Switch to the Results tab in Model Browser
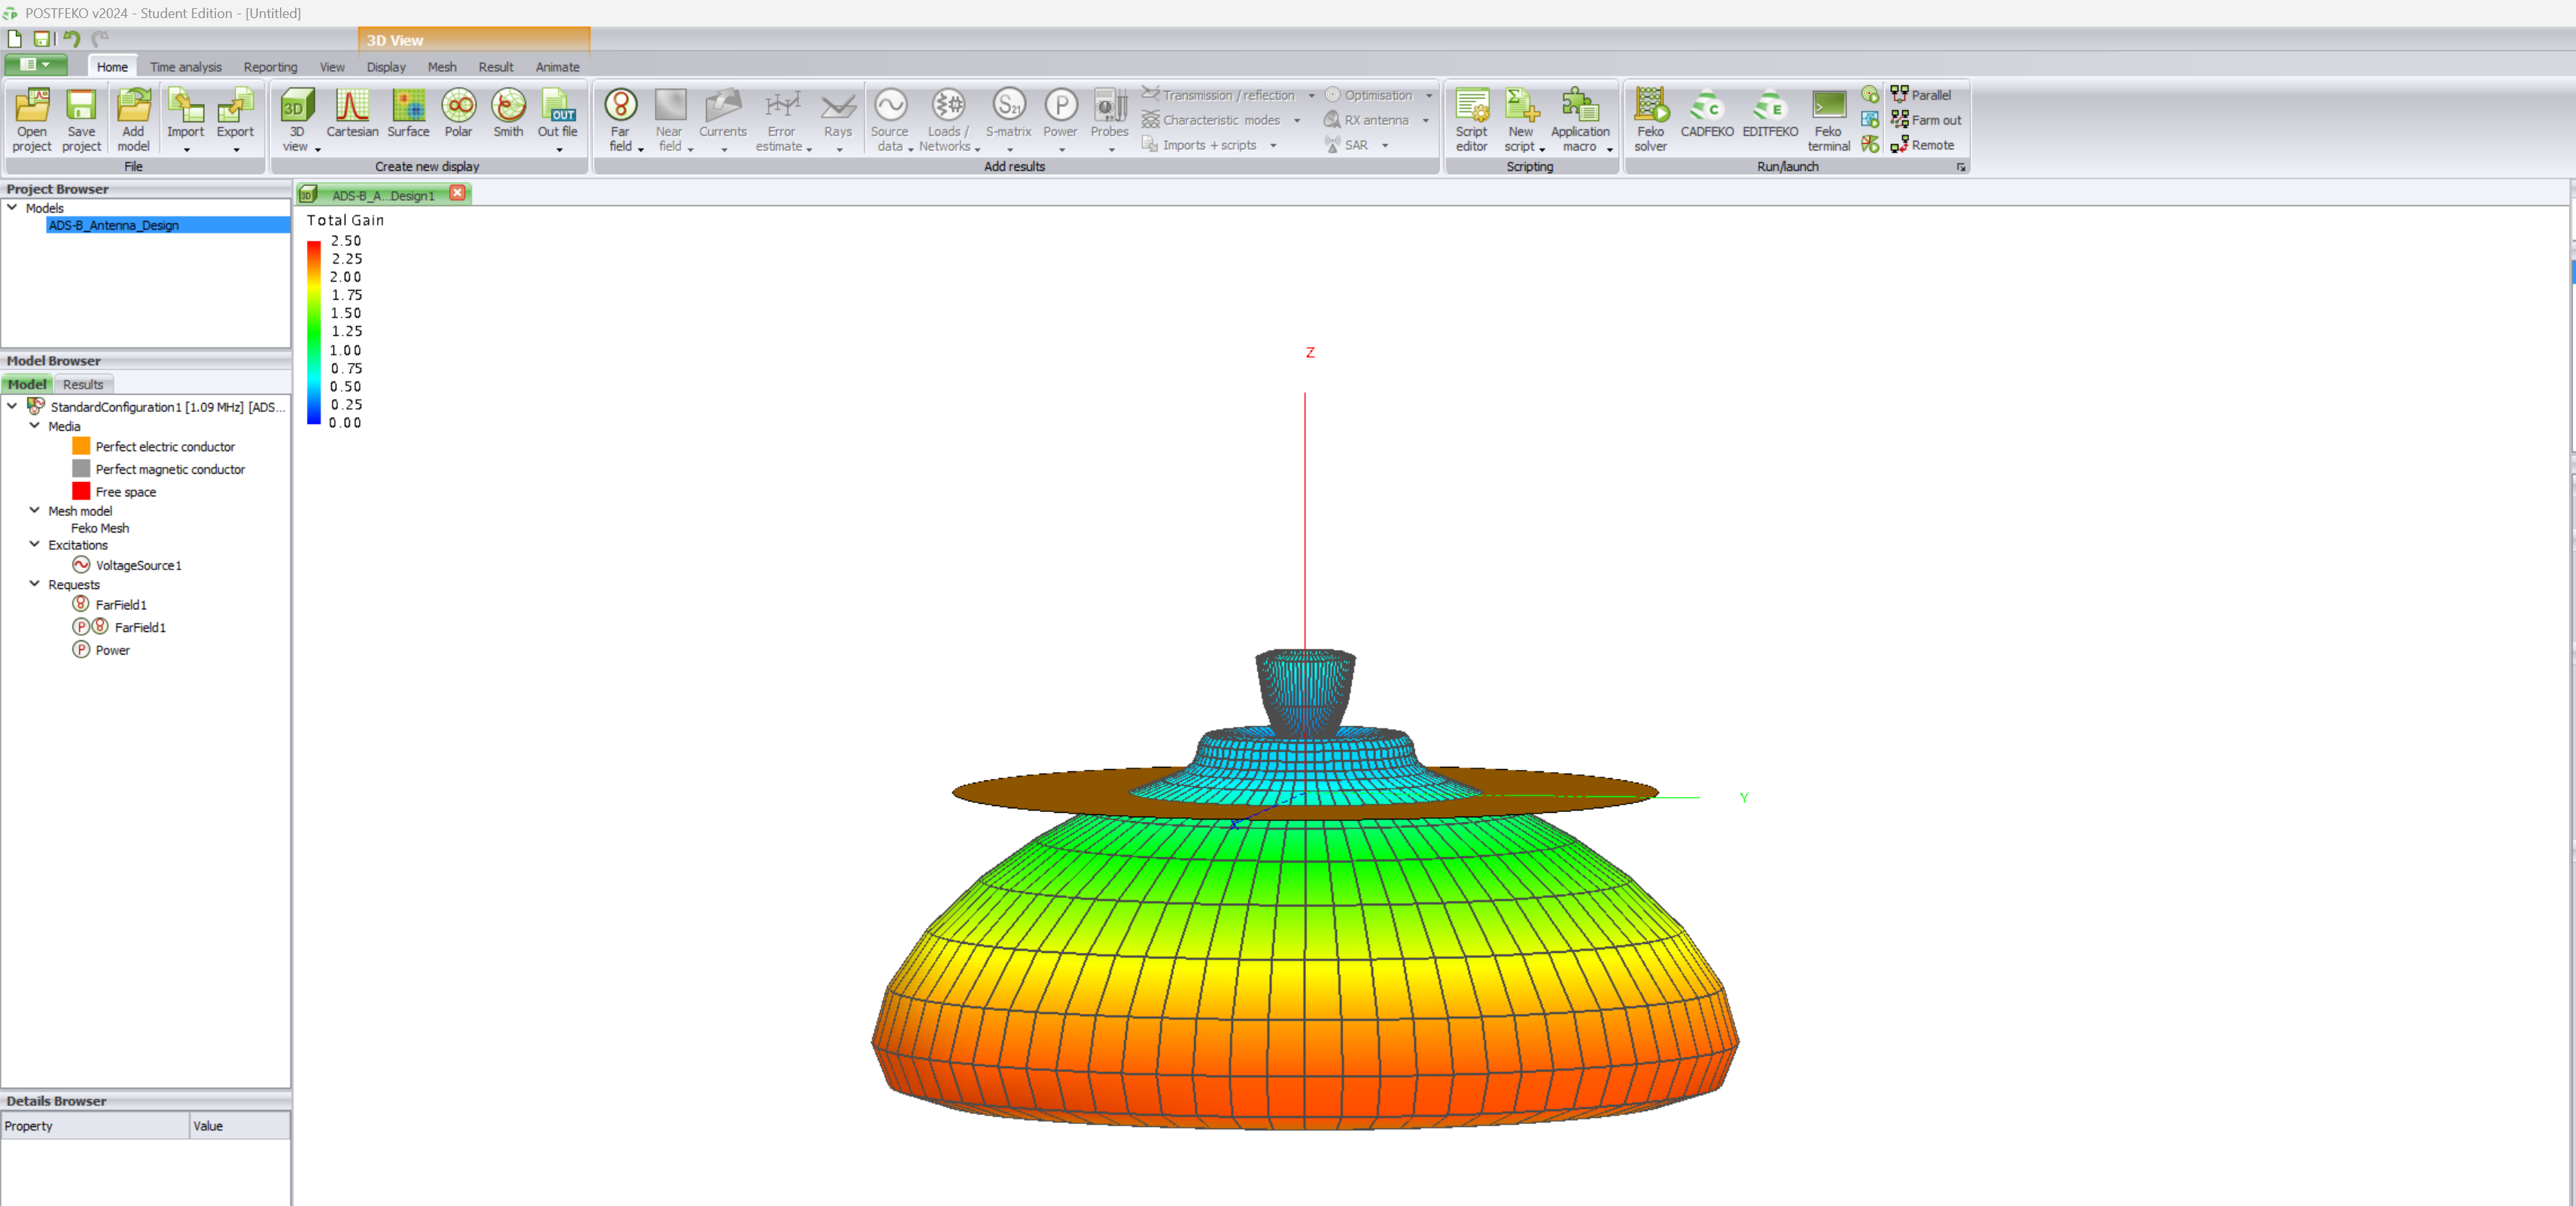The image size is (2576, 1206). click(x=83, y=384)
